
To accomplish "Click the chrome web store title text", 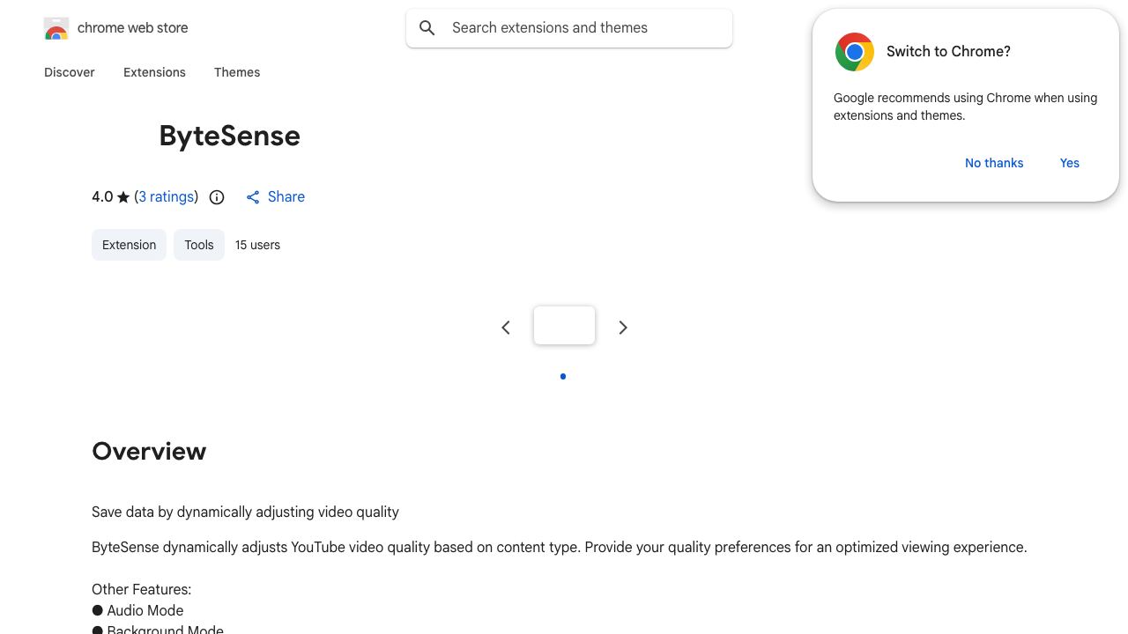I will (133, 28).
